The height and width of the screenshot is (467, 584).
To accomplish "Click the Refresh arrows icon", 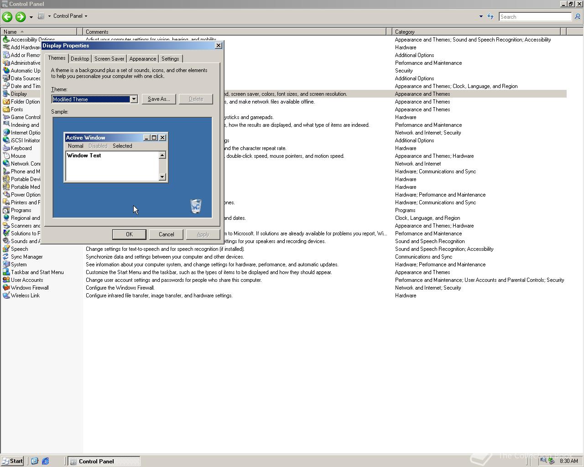I will point(490,16).
